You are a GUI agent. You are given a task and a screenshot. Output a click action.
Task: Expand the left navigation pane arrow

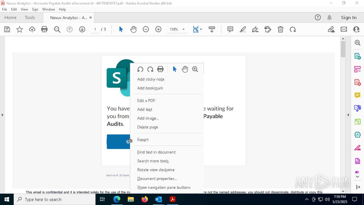pyautogui.click(x=2, y=115)
